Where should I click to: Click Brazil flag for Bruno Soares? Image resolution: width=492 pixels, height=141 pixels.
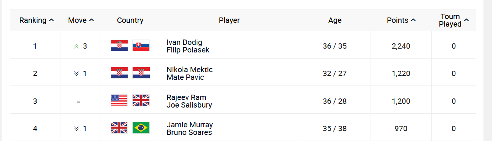[x=141, y=128]
